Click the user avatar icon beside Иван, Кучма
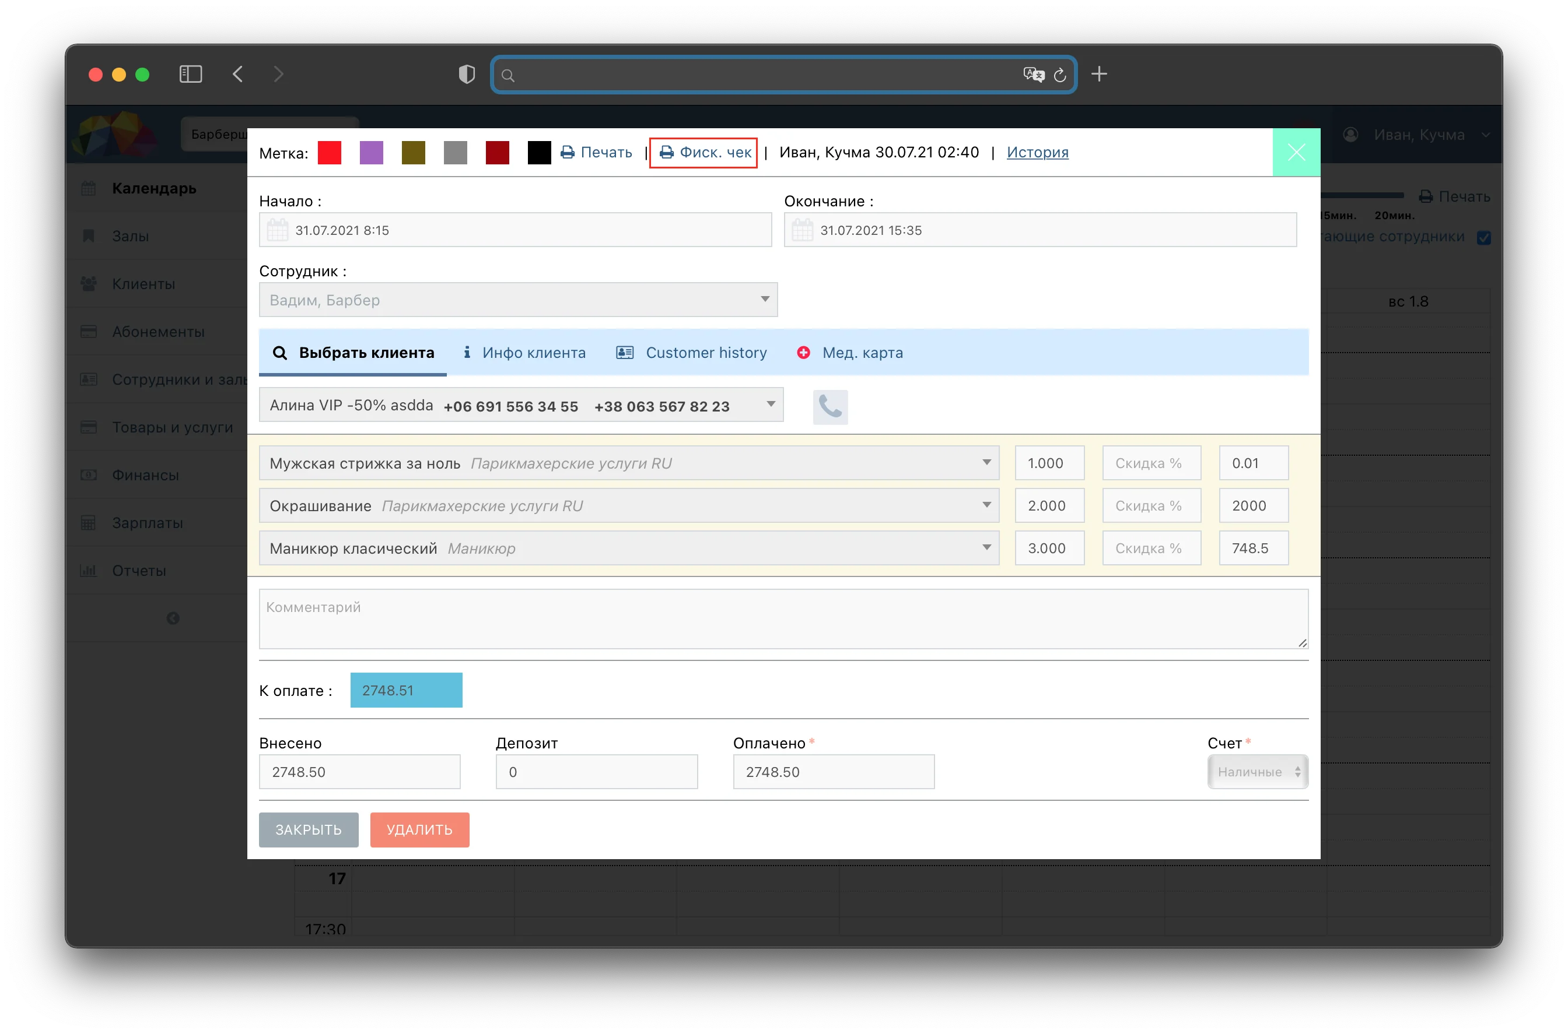1568x1034 pixels. click(x=1350, y=135)
